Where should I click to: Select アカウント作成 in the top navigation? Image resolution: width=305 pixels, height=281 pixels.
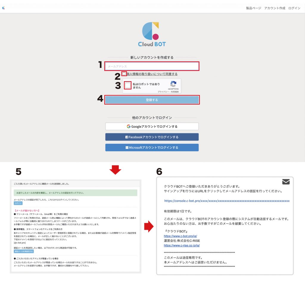[x=275, y=8]
